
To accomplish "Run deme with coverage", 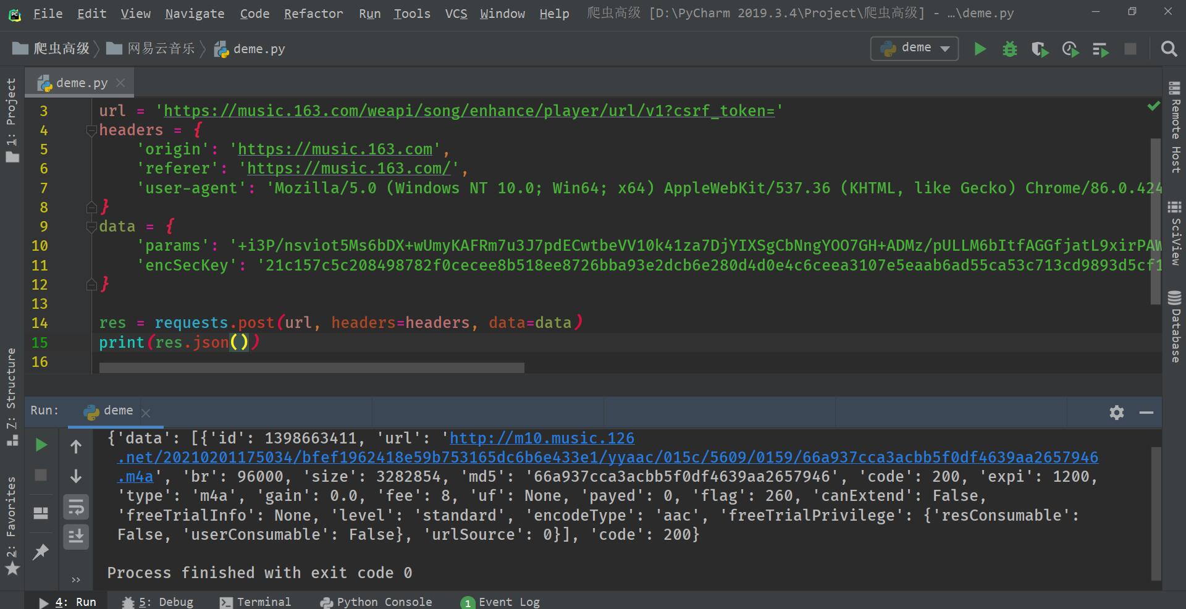I will tap(1040, 49).
